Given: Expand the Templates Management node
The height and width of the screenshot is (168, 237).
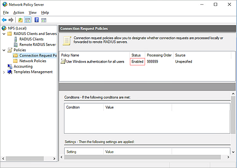Looking at the screenshot, I should click(x=4, y=72).
